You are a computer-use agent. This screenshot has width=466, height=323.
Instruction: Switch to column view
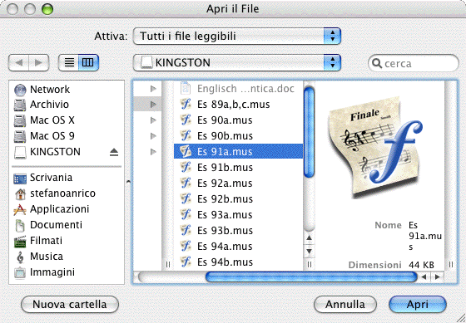(88, 62)
